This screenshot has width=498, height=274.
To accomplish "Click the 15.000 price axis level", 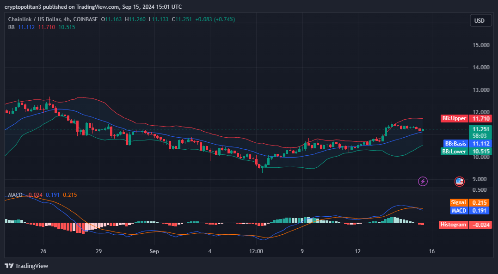I will 481,45.
